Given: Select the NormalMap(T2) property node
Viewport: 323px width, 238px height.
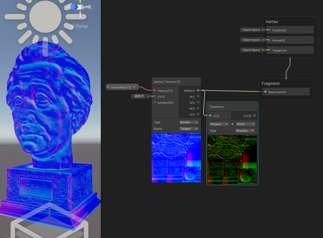Looking at the screenshot, I should (x=122, y=87).
